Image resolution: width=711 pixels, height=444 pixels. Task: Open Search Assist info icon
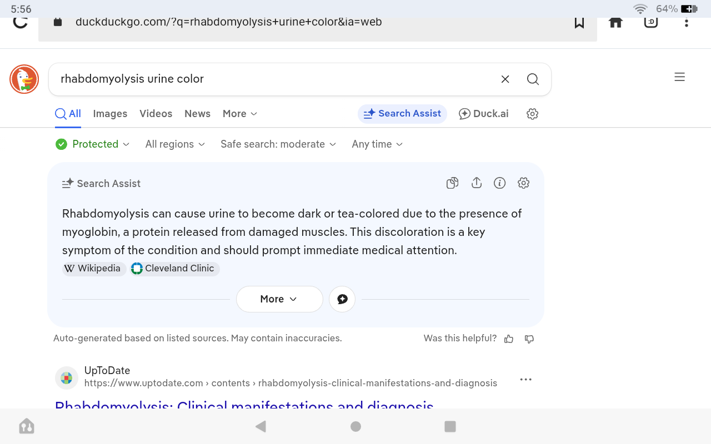click(x=499, y=183)
